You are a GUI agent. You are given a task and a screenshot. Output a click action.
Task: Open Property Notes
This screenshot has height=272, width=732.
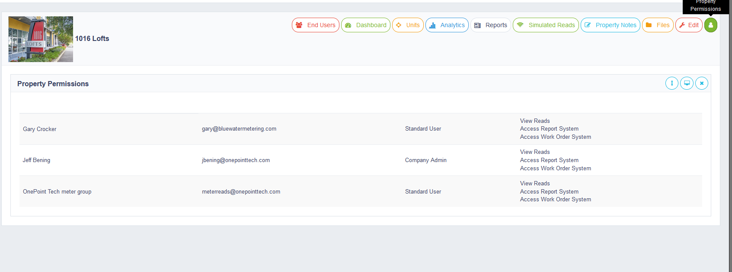[610, 25]
